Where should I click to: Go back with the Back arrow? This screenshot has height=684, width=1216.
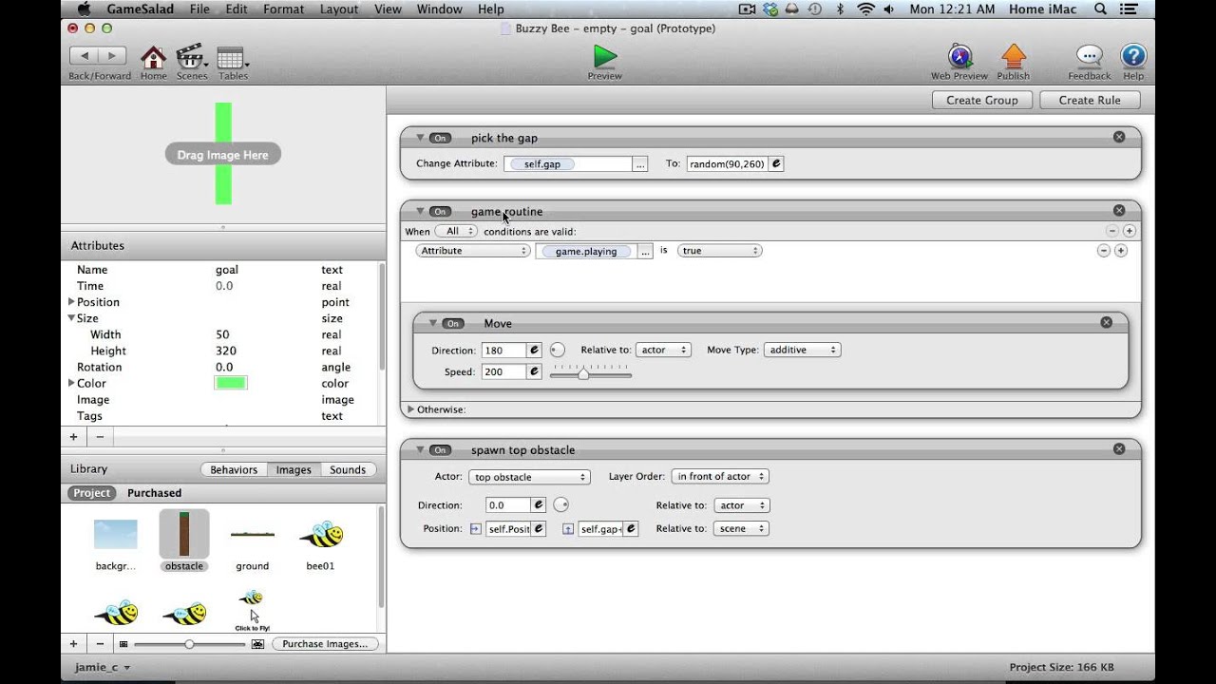[84, 57]
